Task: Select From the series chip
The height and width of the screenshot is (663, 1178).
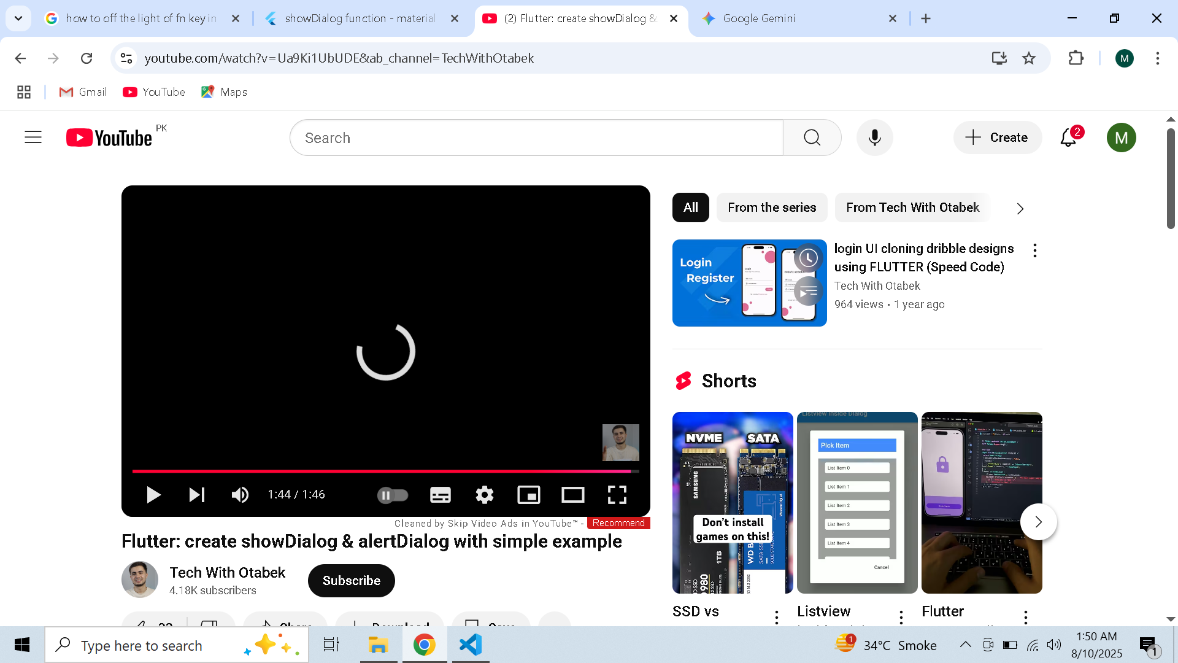Action: pos(772,207)
